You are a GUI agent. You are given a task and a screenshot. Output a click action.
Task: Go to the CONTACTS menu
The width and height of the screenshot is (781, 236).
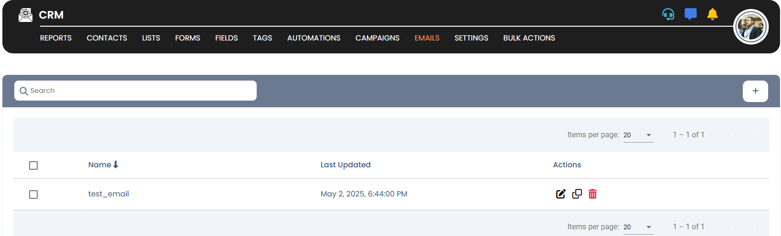coord(107,38)
